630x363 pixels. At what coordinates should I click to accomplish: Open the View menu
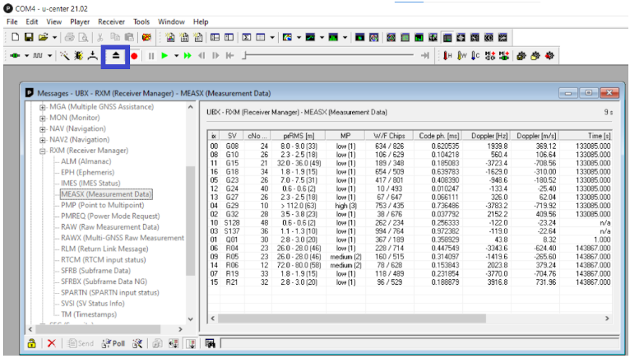53,21
